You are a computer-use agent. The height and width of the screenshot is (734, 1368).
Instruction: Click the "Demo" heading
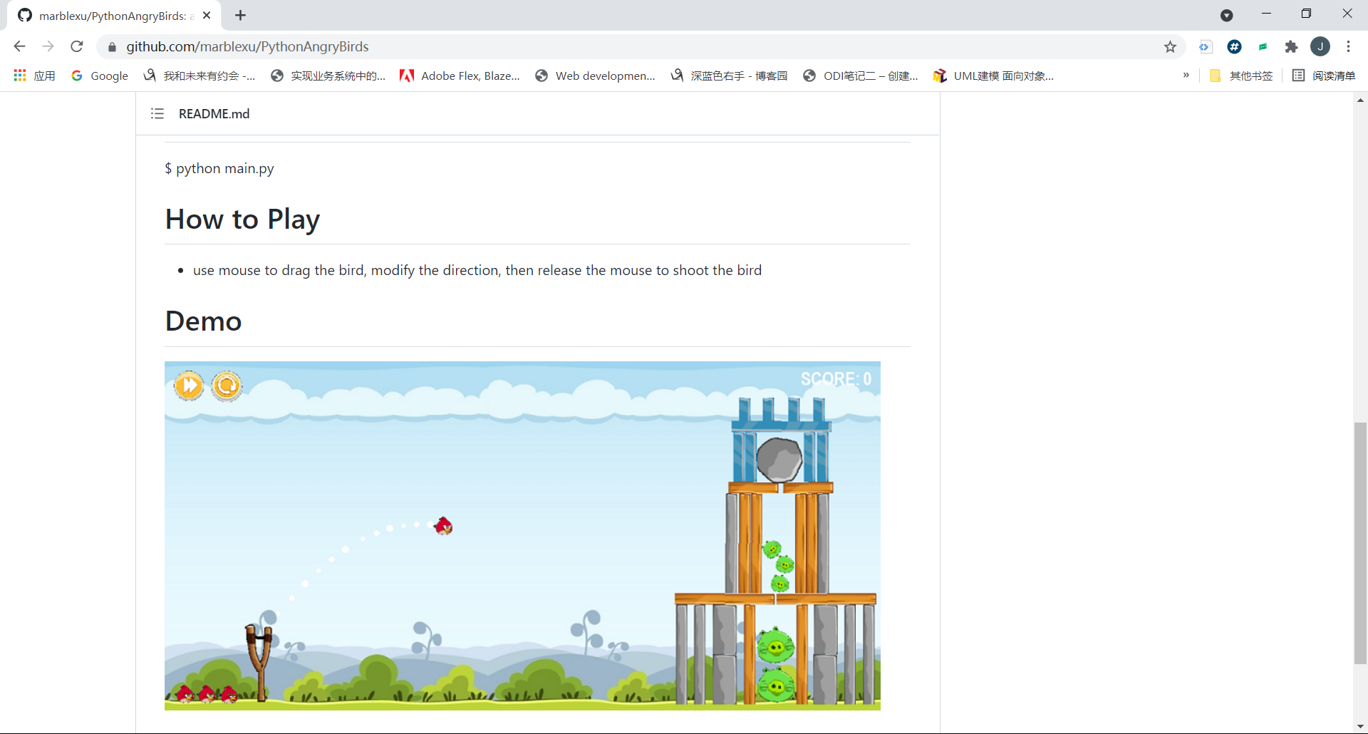tap(203, 321)
